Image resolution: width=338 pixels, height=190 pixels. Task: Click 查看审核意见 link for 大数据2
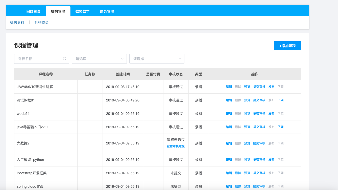tap(176, 146)
